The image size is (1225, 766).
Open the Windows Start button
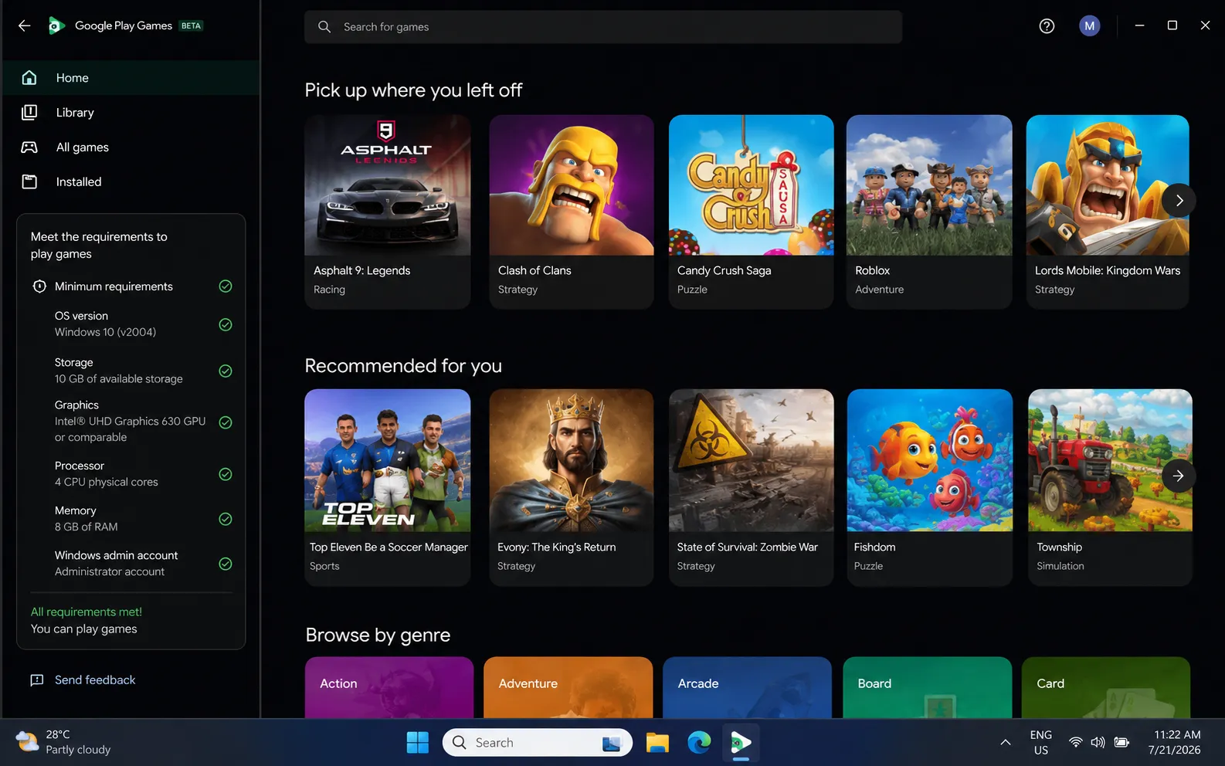418,743
